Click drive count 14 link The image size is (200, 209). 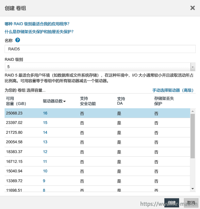[45, 132]
